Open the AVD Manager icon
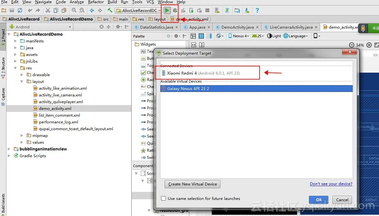 (217, 10)
